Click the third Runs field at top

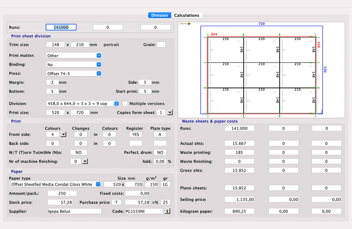point(155,27)
